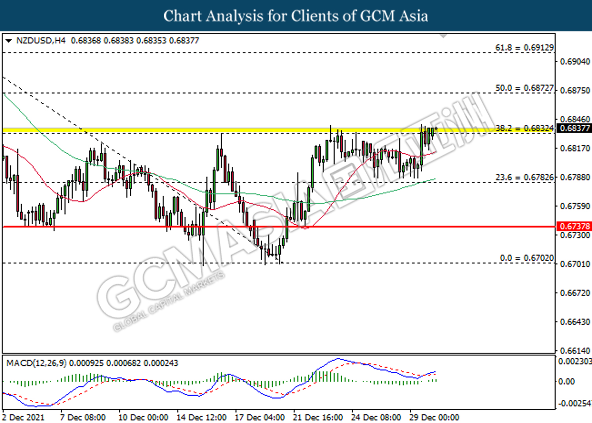Click the 0.69040 price axis value
This screenshot has width=592, height=423.
tap(575, 62)
